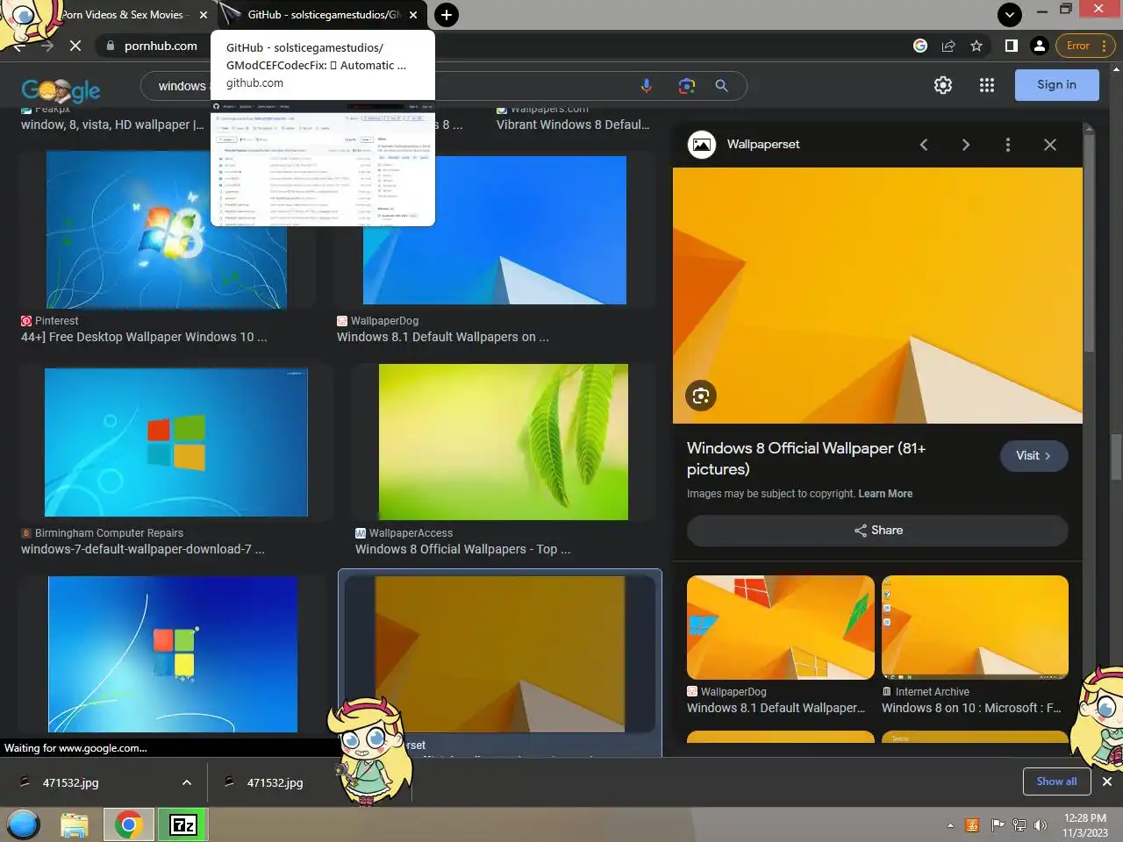Open the tab search dropdown arrow

point(1010,14)
